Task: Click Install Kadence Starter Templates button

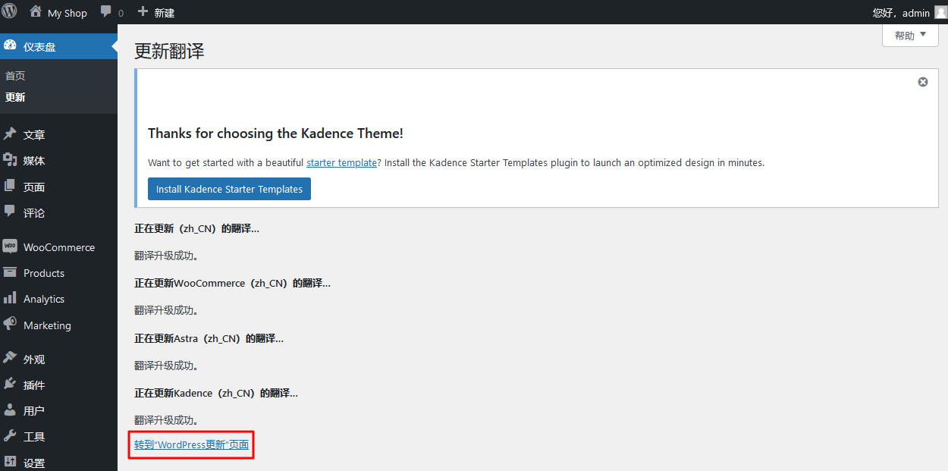Action: [x=229, y=189]
